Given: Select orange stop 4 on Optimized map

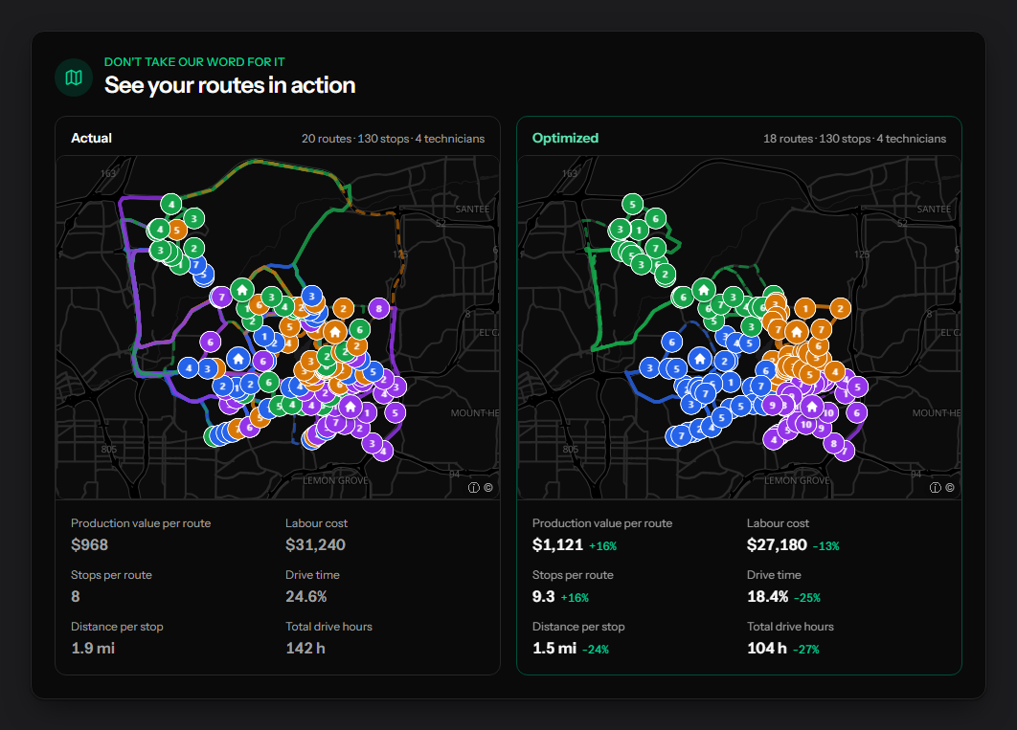Looking at the screenshot, I should 835,372.
